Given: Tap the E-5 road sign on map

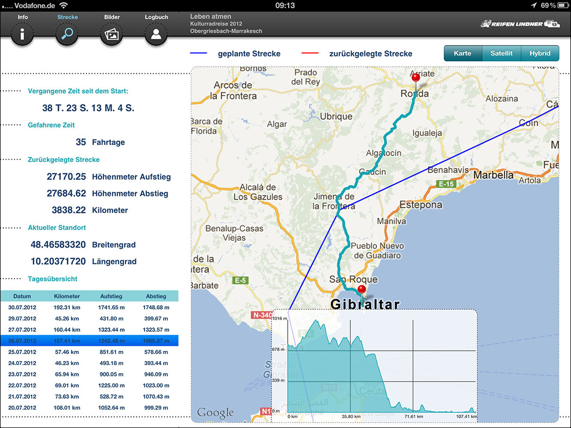Looking at the screenshot, I should [x=240, y=280].
